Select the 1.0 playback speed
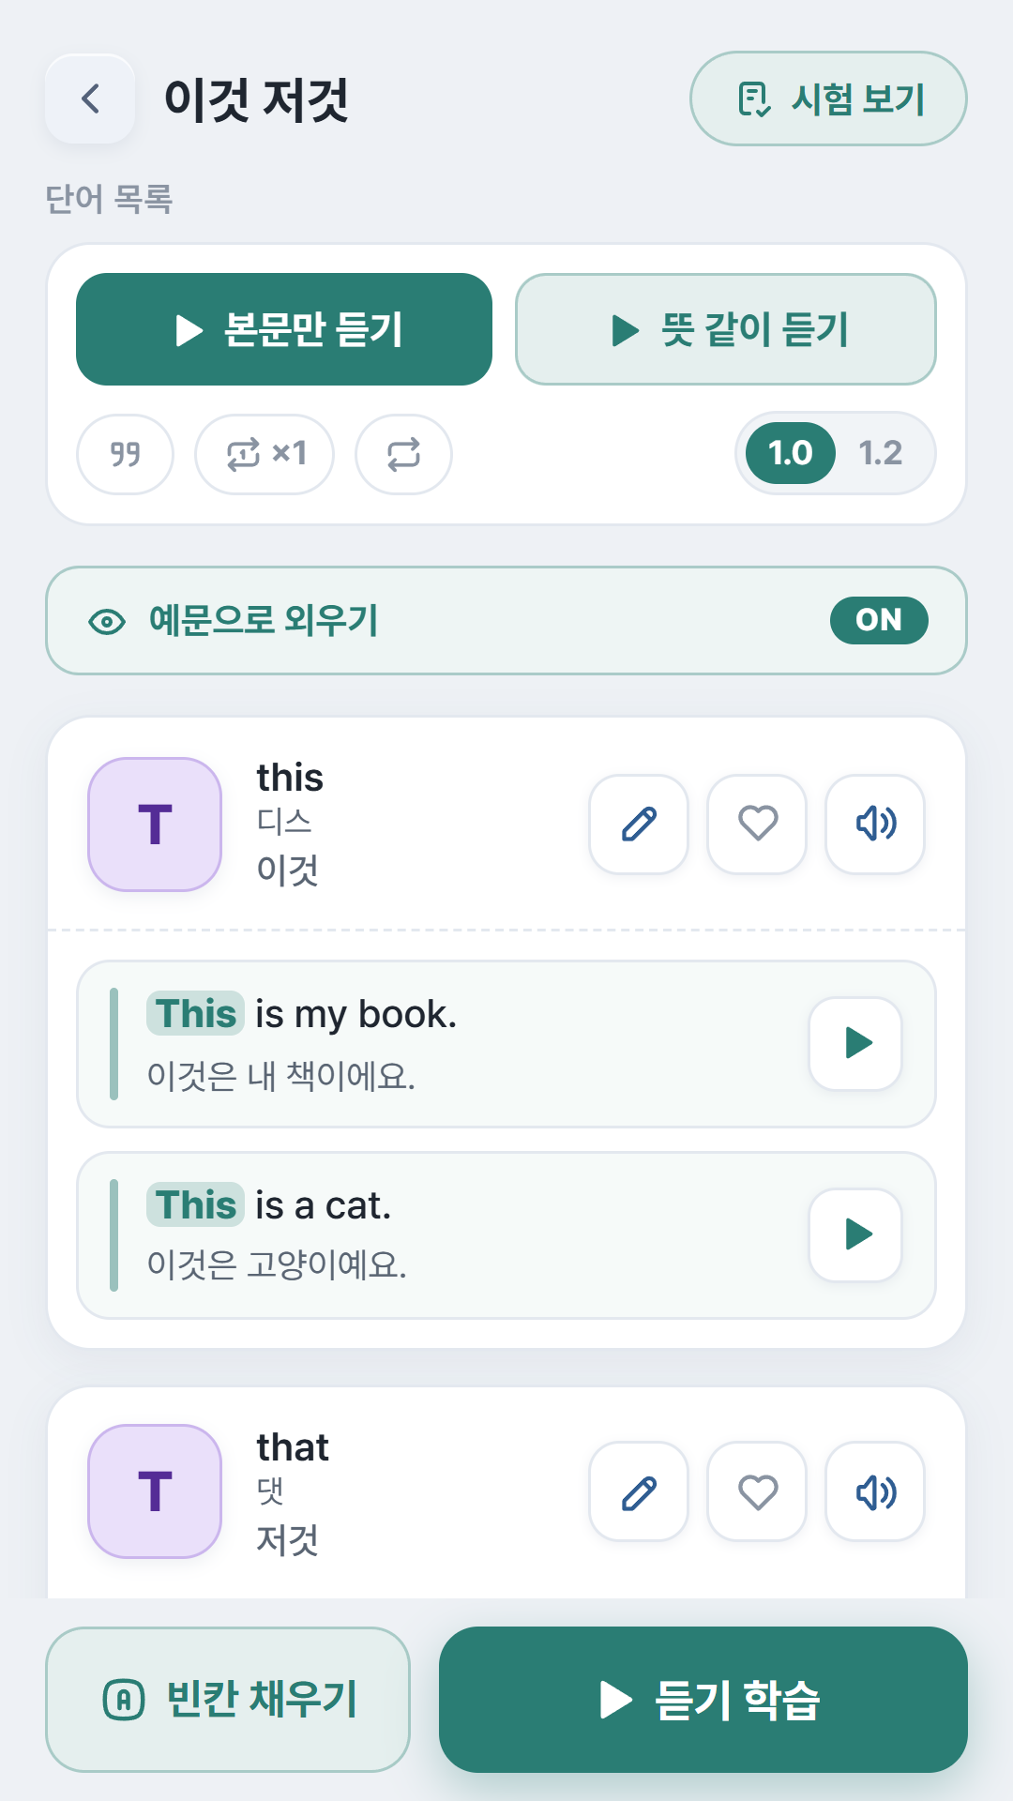Screen dimensions: 1013x1801 (x=790, y=453)
